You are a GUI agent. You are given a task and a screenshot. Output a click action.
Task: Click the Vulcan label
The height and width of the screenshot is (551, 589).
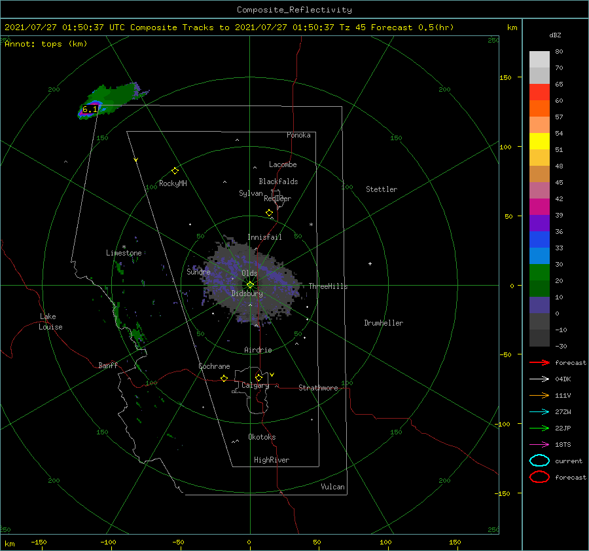coord(332,487)
